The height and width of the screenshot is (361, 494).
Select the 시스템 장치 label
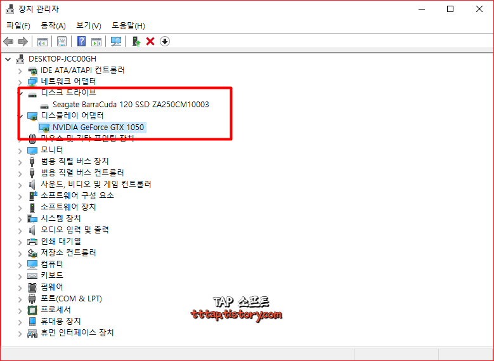61,218
